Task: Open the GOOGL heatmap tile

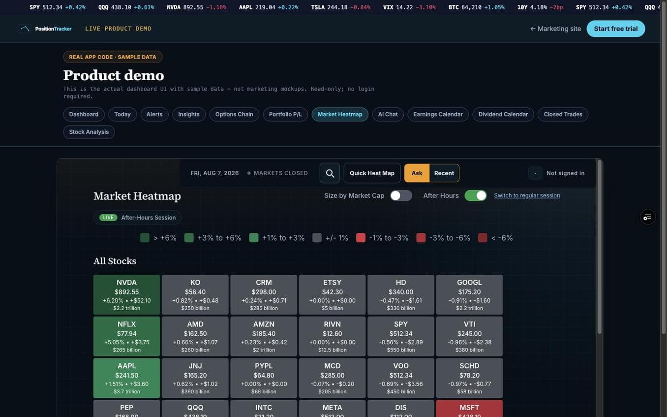Action: click(470, 295)
